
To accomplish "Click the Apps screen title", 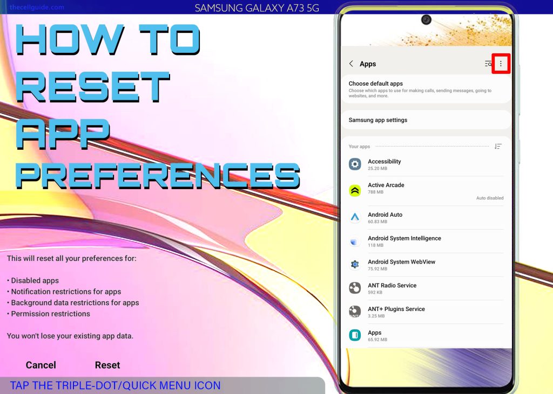I will point(368,64).
